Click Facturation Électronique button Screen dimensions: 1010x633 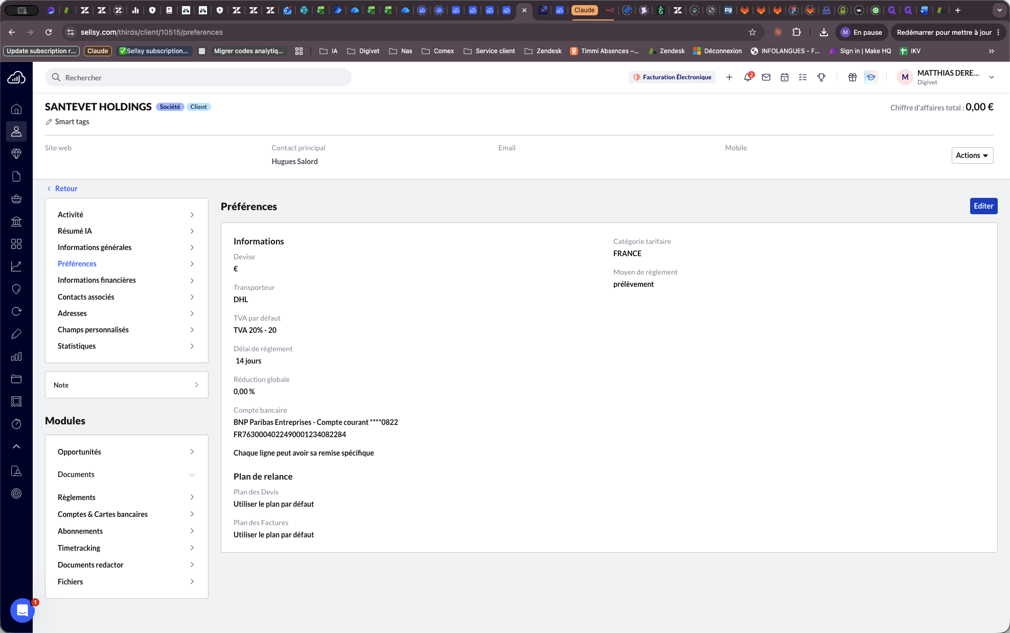672,77
